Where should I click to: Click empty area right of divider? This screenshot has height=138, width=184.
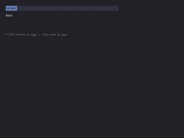tap(154, 69)
